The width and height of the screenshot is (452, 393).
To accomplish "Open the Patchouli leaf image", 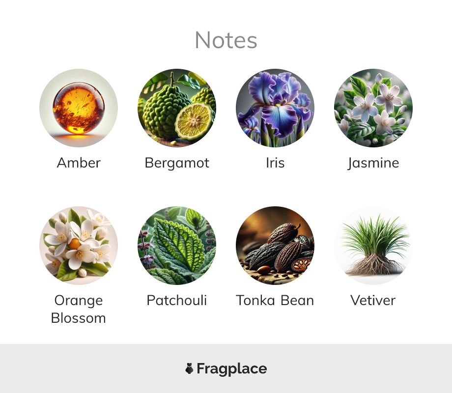I will [x=177, y=246].
